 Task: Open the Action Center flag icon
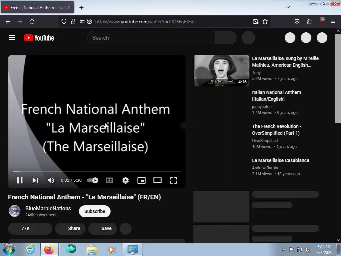291,250
